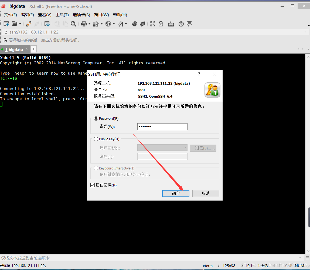Click the keyboard mapping icon
310x270 pixels.
pyautogui.click(x=171, y=24)
